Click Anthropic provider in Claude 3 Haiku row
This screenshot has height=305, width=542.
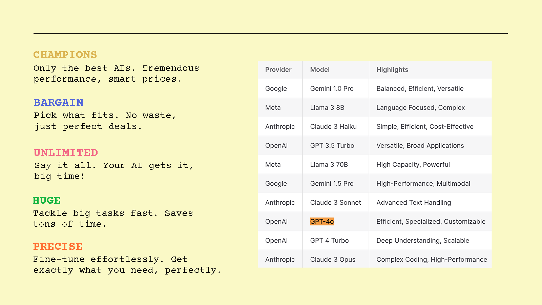tap(280, 126)
